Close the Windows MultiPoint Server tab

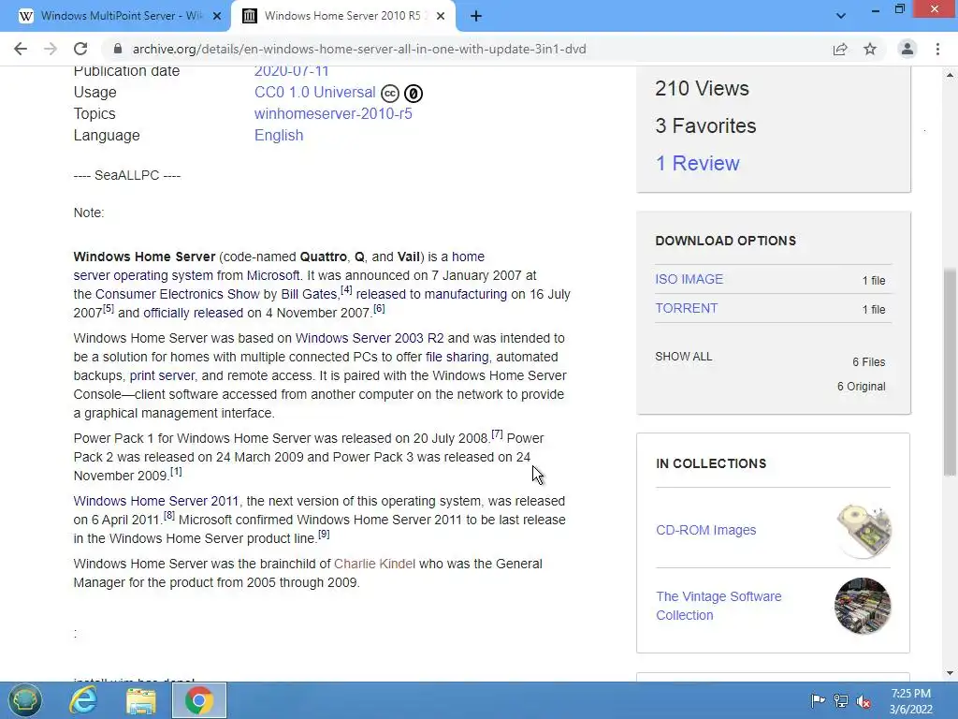click(216, 17)
